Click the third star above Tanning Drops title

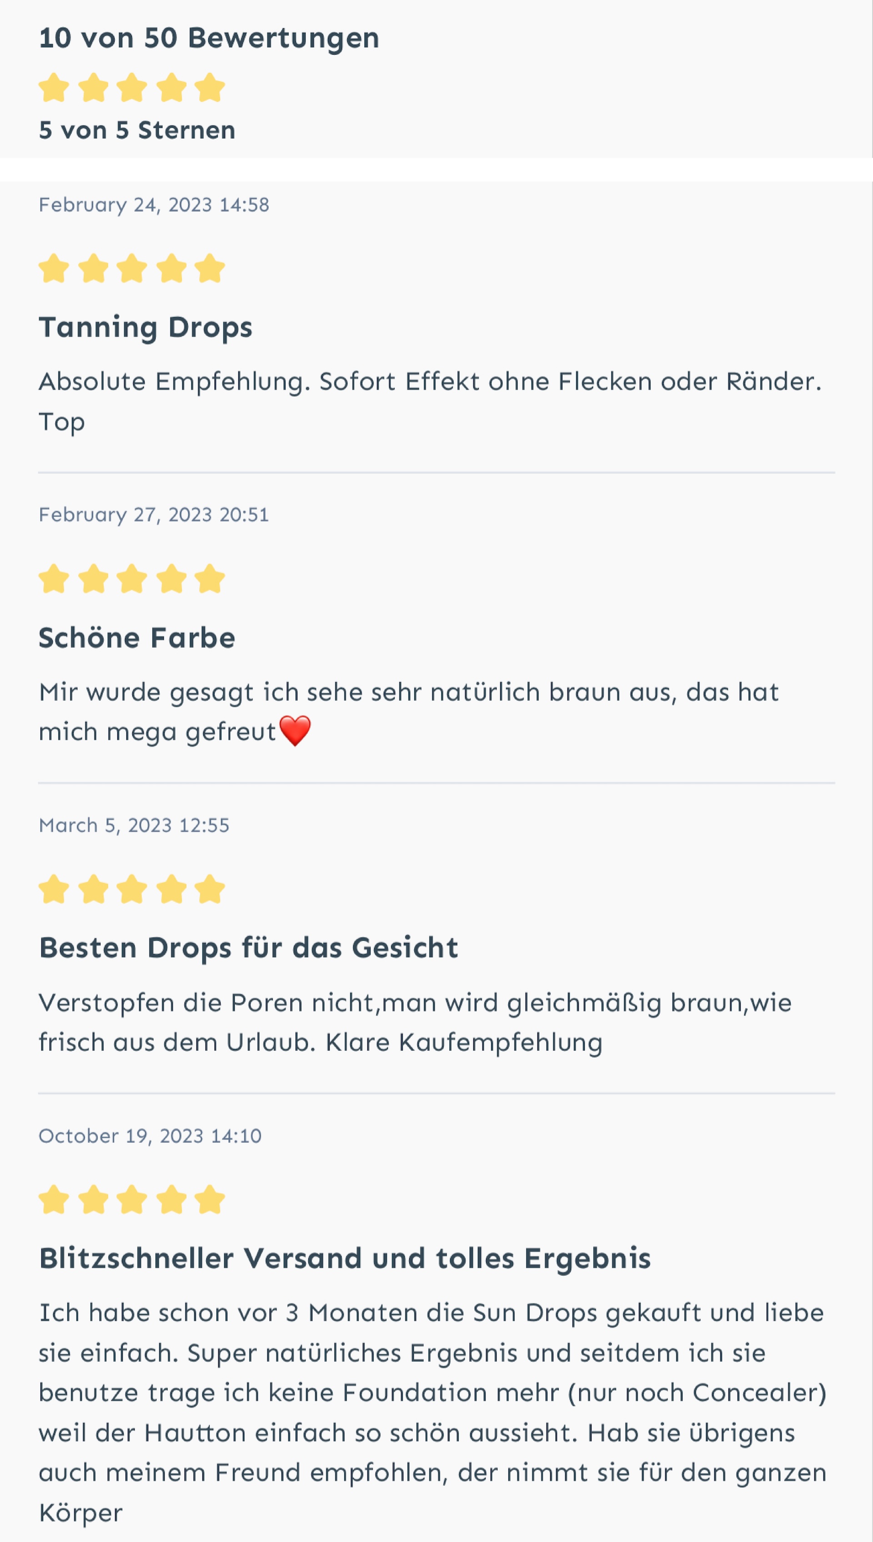pyautogui.click(x=132, y=268)
